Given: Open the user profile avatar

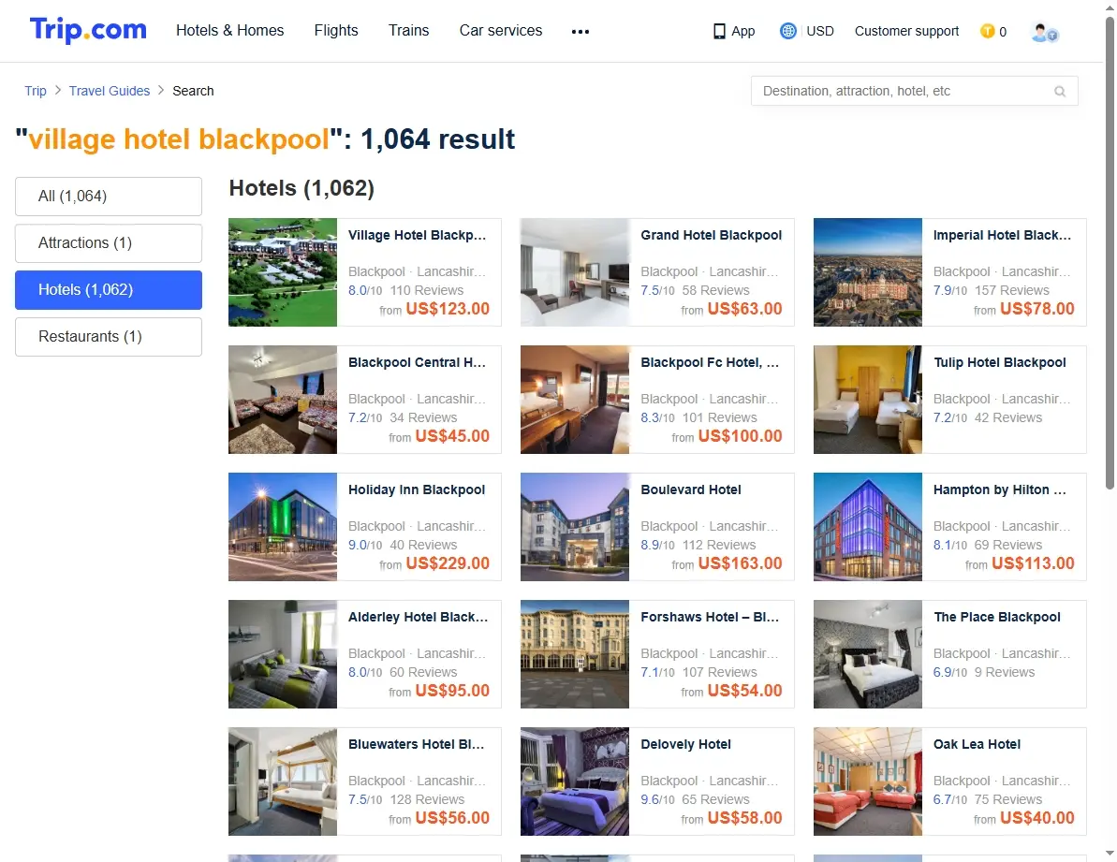Looking at the screenshot, I should [x=1044, y=32].
